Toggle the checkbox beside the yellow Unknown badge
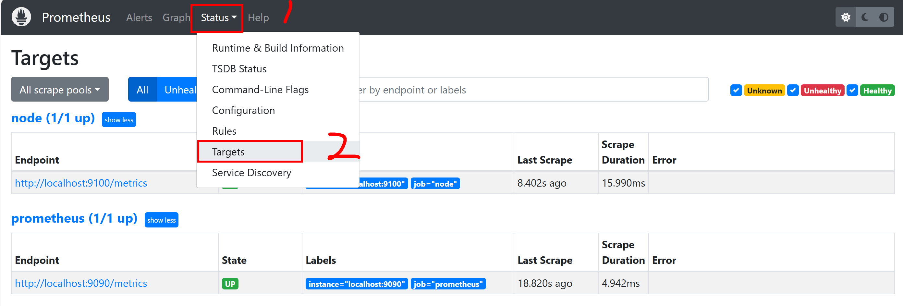 point(736,91)
